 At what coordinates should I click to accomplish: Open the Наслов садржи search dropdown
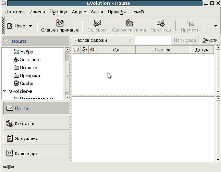click(103, 40)
